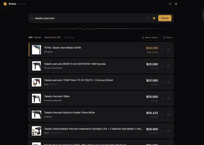The width and height of the screenshot is (204, 145).
Task: Click Taladro Percutor 13Mm thumbnail
Action: click(37, 98)
